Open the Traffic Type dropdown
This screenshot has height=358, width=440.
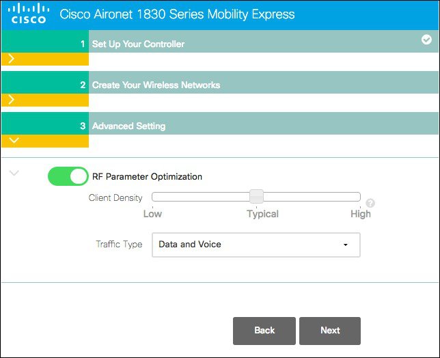[256, 244]
